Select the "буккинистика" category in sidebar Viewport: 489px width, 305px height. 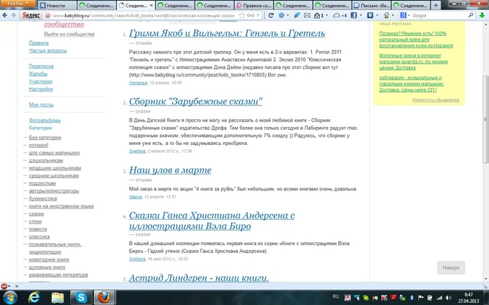(x=43, y=198)
